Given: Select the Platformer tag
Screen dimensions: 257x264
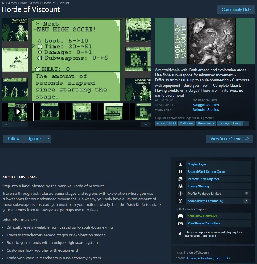Looking at the screenshot, I should [x=186, y=123].
